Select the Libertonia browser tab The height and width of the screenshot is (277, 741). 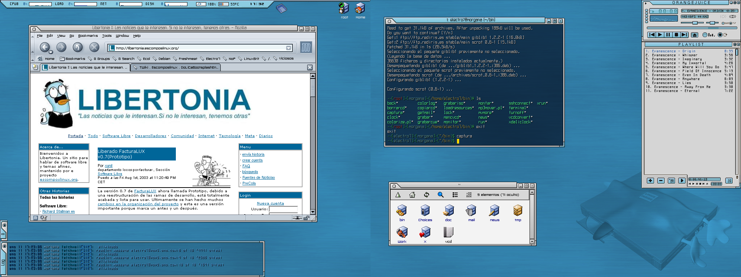click(x=84, y=67)
